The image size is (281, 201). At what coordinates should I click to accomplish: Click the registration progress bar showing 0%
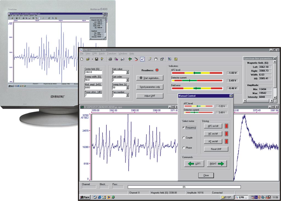tap(184, 187)
